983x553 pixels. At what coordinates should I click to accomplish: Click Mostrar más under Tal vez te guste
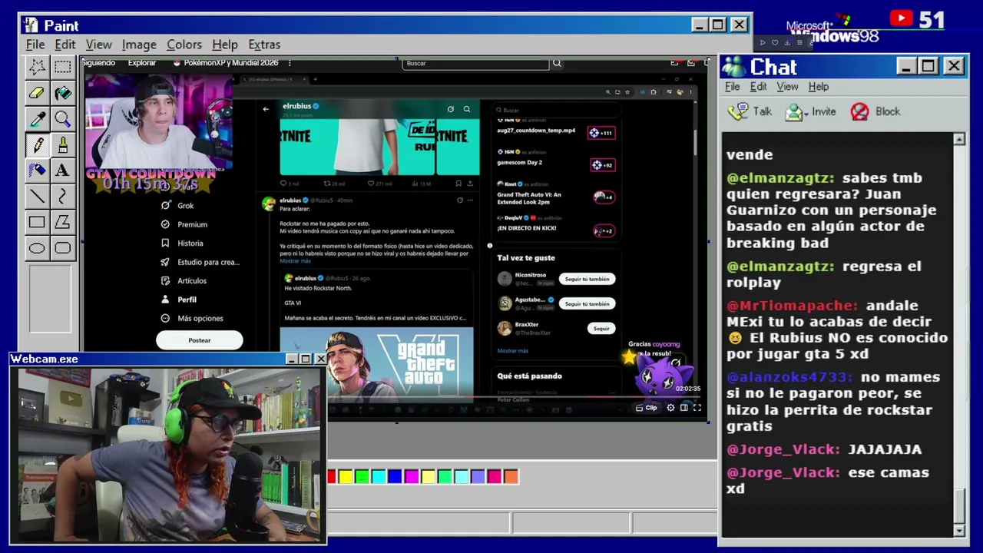pos(512,351)
